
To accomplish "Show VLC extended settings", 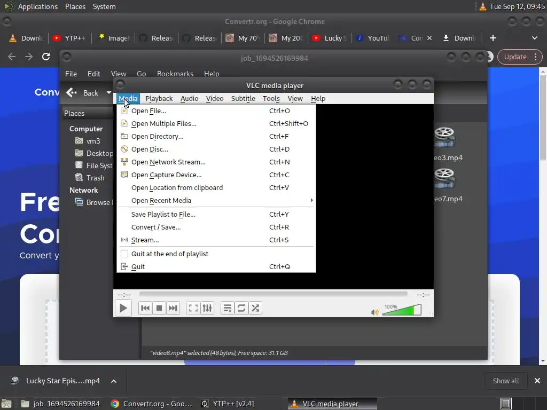I will (207, 308).
